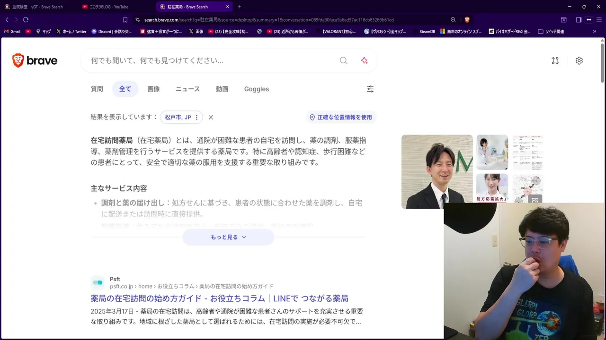Open the Gmail bookmark
The width and height of the screenshot is (606, 340).
click(x=12, y=32)
